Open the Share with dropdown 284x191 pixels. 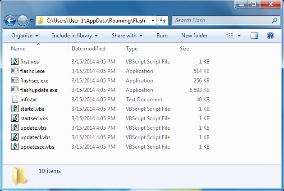[x=127, y=36]
